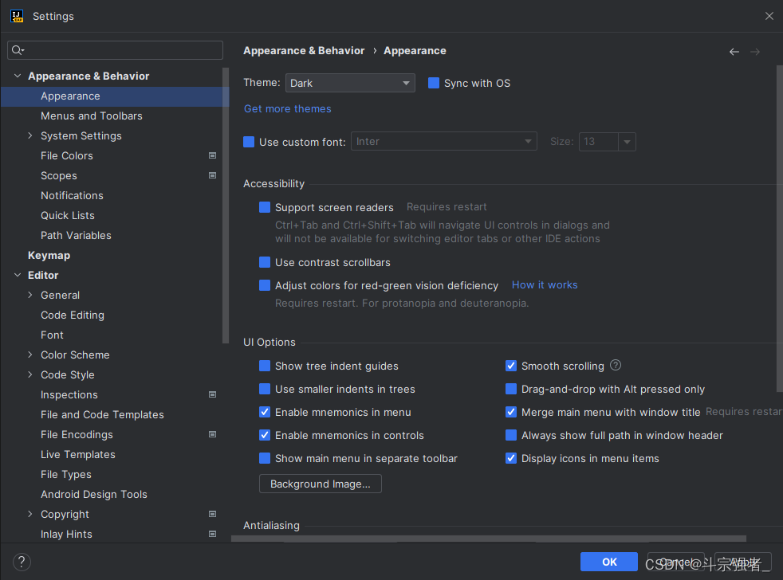Enable Support screen readers
The height and width of the screenshot is (580, 783).
pos(265,207)
